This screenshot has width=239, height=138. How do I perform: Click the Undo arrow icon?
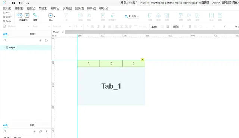click(20, 3)
